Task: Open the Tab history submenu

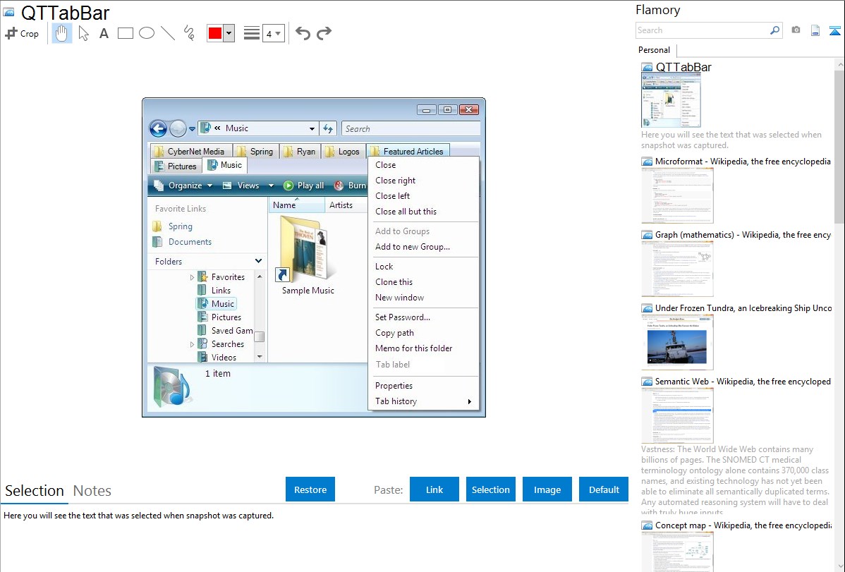Action: click(x=423, y=401)
